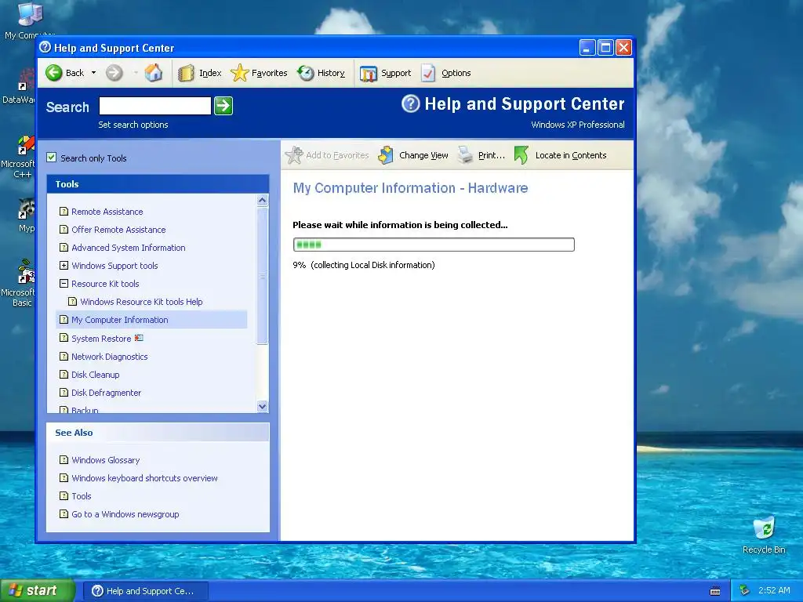Click the system tray network icon
803x602 pixels.
pyautogui.click(x=745, y=591)
